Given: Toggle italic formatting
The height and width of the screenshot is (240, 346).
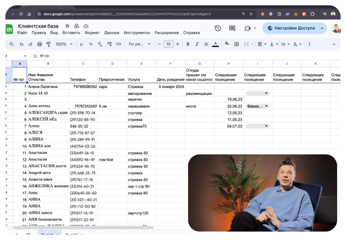Looking at the screenshot, I should (x=197, y=44).
